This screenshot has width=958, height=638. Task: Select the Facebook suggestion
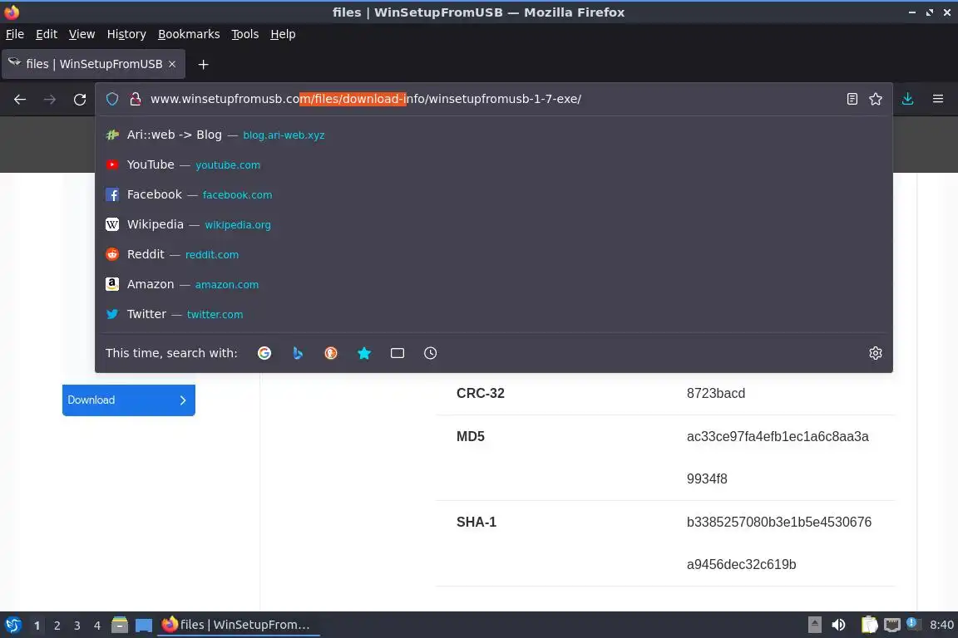click(x=494, y=194)
